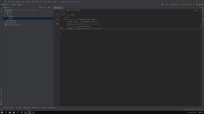Click the bookmark gutter icon
Screen dimensions: 204x114
(57, 24)
